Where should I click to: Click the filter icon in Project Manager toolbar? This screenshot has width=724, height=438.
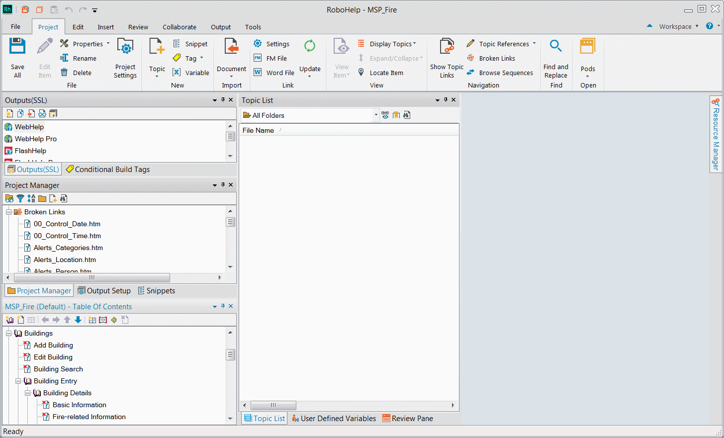(x=20, y=198)
